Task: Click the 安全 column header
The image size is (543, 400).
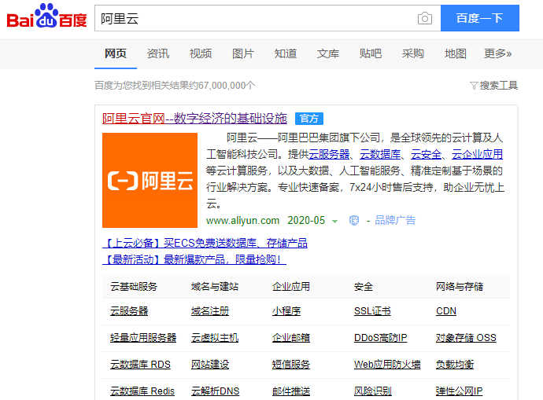Action: point(364,287)
